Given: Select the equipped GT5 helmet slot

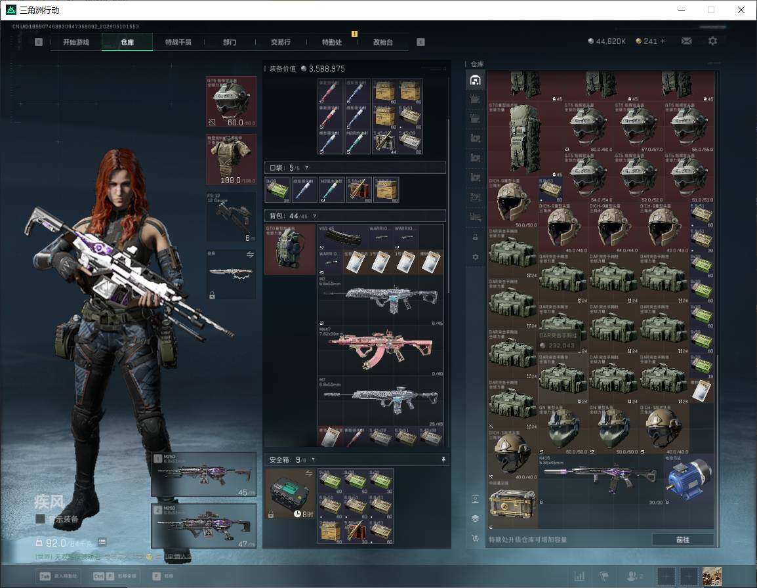Looking at the screenshot, I should pos(232,102).
